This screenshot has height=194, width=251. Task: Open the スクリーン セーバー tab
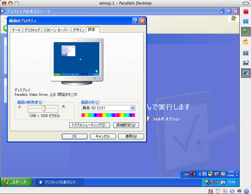click(56, 30)
